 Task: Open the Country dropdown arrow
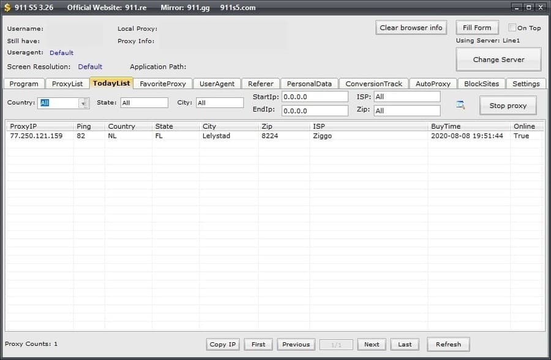coord(84,103)
